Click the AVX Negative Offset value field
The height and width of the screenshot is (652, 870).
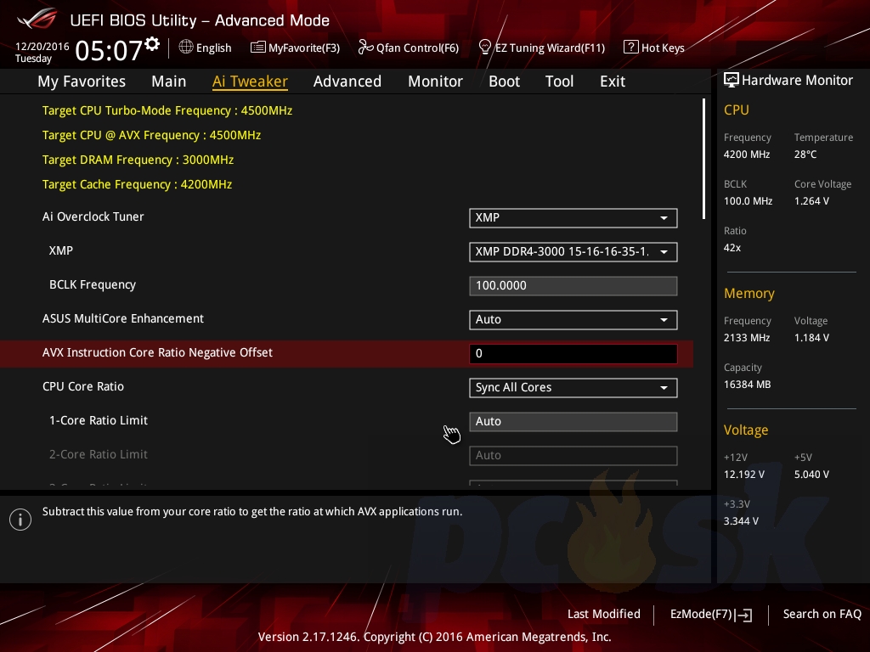pos(573,354)
